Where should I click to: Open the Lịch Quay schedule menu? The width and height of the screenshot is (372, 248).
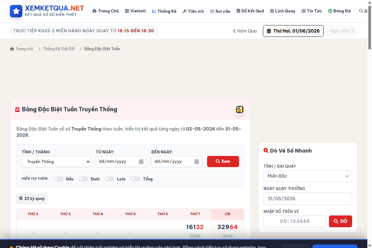(x=282, y=11)
